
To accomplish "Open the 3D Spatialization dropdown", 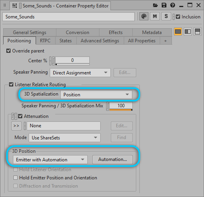I will [x=96, y=94].
